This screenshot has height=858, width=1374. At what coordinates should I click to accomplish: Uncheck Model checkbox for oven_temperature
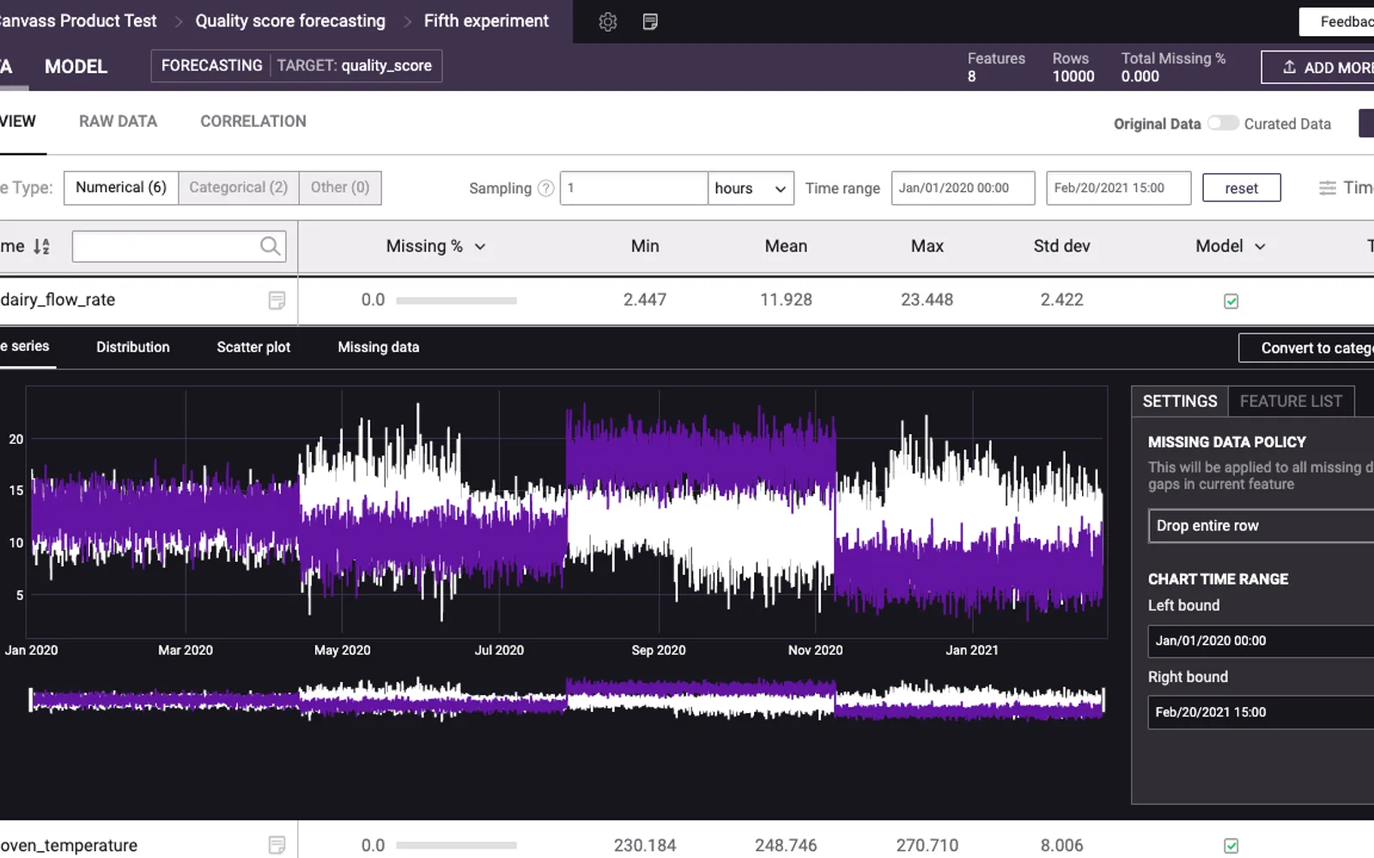[x=1231, y=846]
